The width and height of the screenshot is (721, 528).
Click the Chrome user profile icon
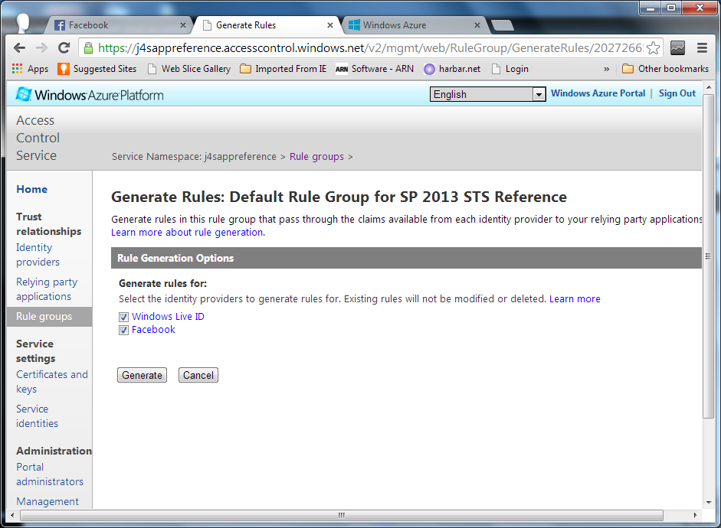[22, 23]
